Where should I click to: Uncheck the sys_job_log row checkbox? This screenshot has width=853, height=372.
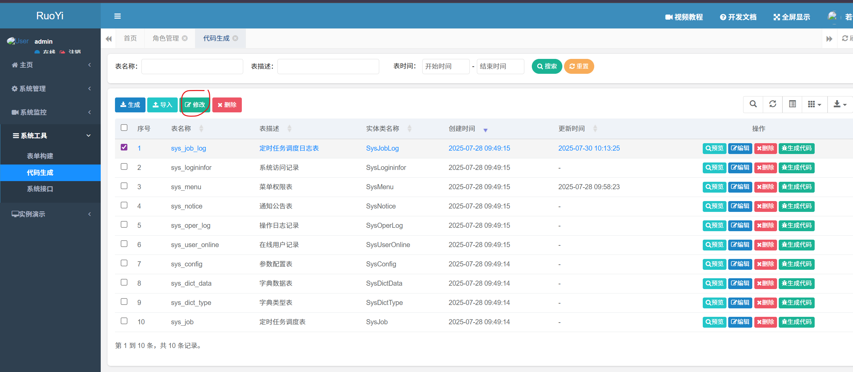click(124, 147)
